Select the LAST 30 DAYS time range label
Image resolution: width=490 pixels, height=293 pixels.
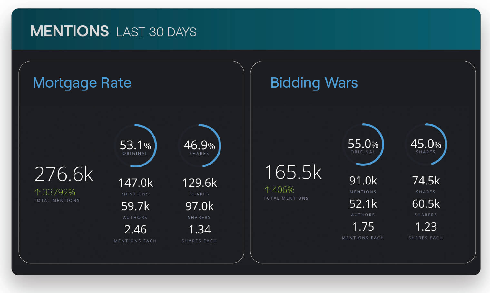(x=156, y=32)
